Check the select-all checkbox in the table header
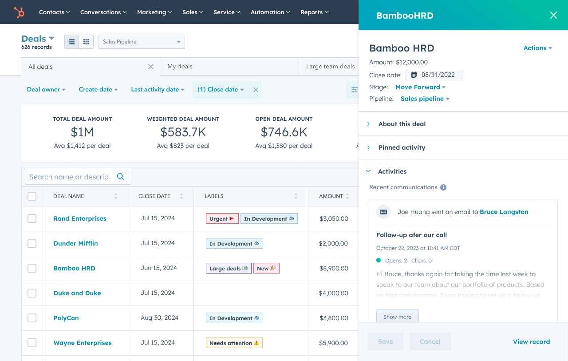 tap(32, 196)
